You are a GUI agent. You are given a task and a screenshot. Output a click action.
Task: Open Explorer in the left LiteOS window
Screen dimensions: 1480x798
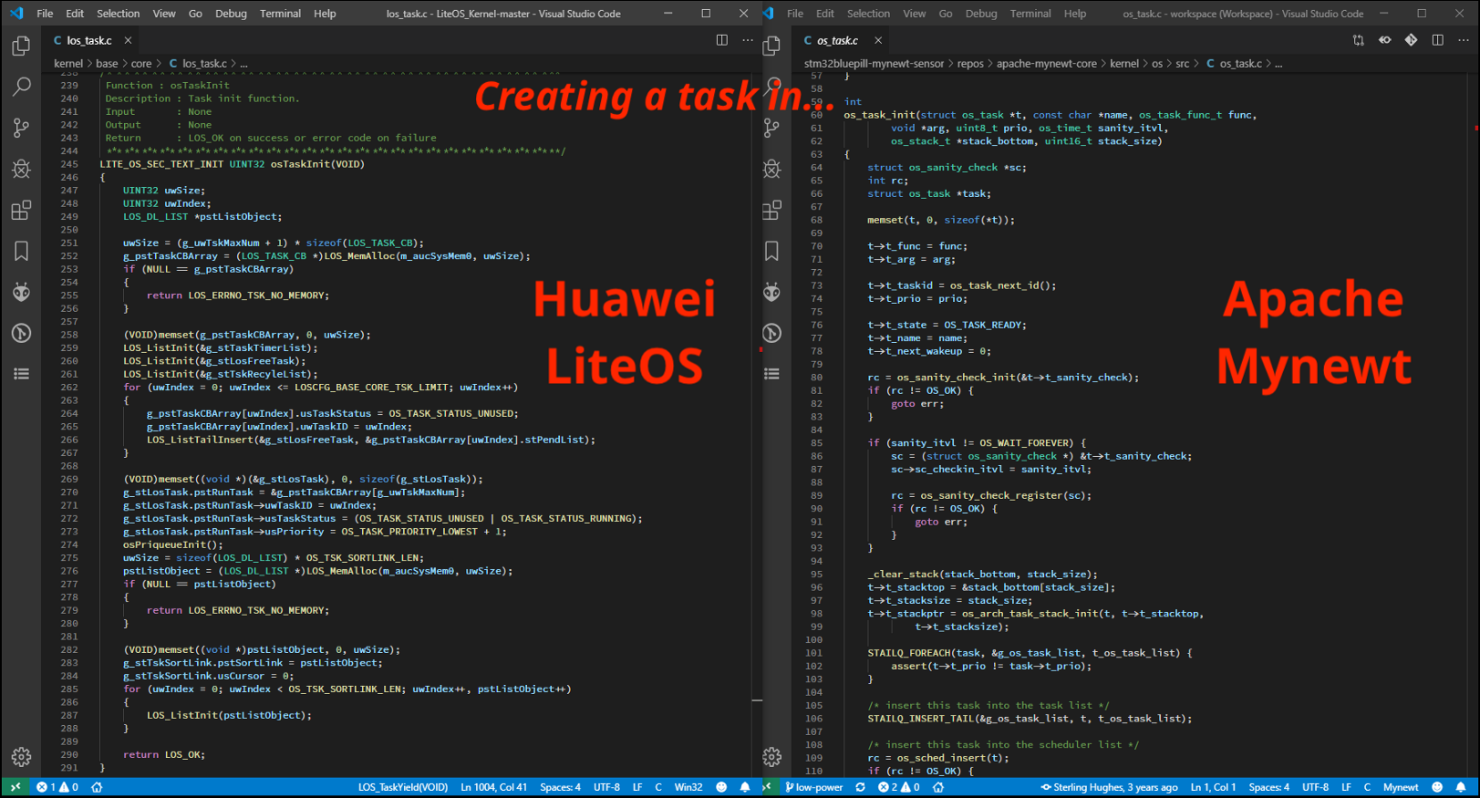(x=21, y=46)
